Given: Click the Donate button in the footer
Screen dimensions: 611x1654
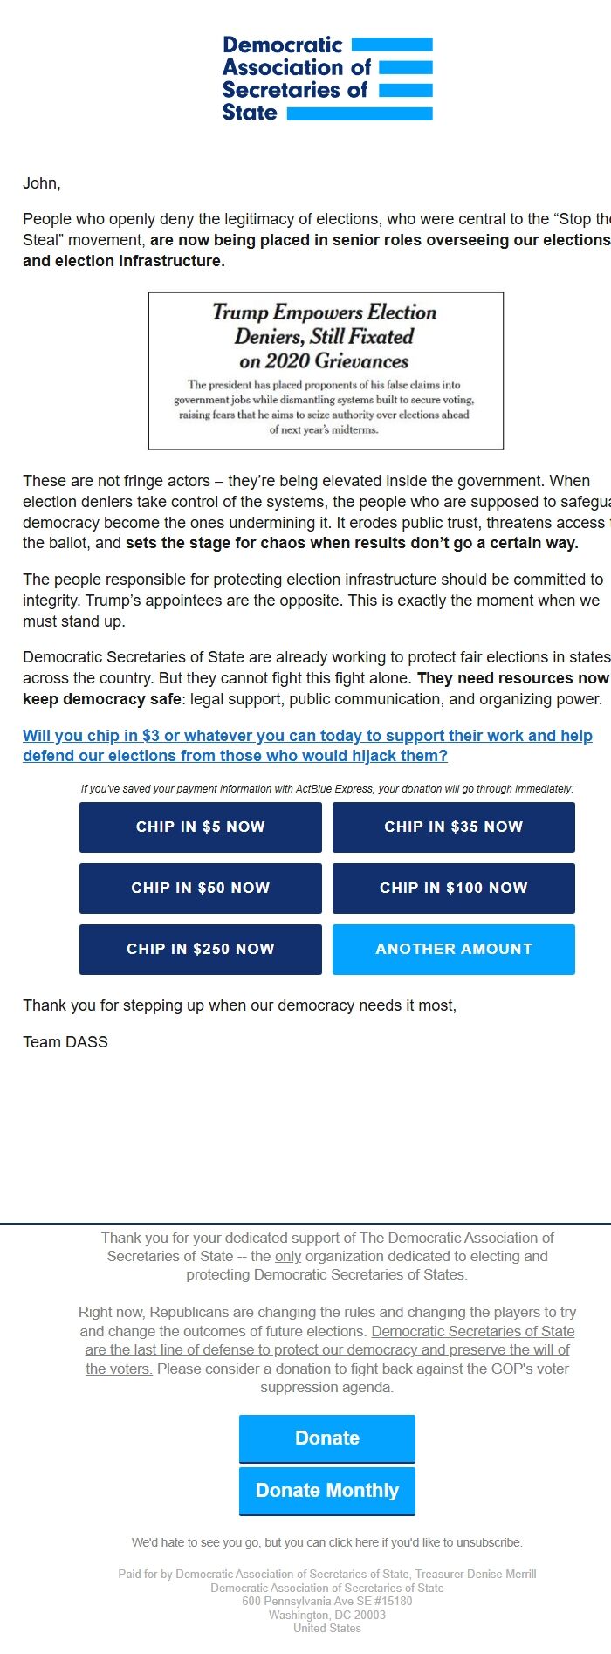Looking at the screenshot, I should (x=326, y=1438).
